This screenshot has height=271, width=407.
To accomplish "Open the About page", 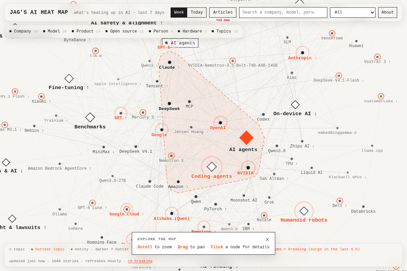I will click(388, 13).
